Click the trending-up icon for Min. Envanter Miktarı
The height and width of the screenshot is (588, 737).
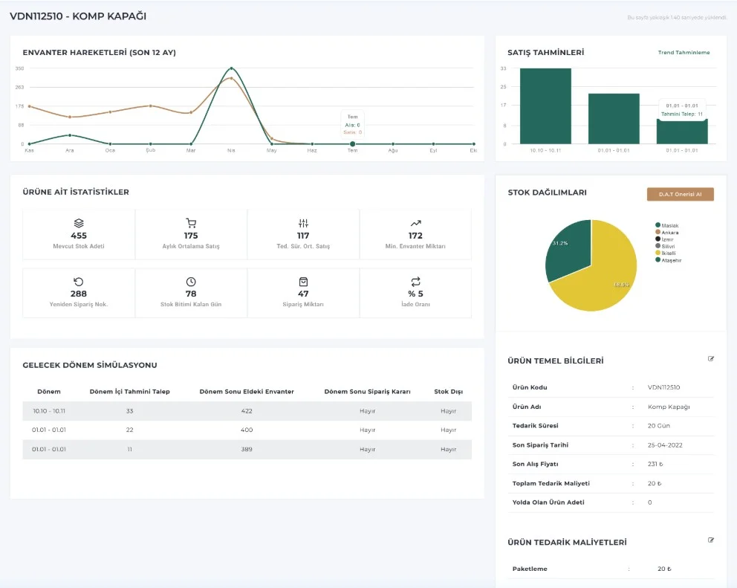click(x=415, y=223)
